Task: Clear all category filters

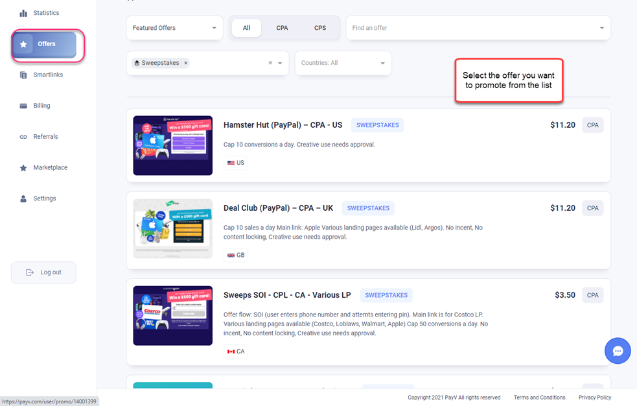Action: click(x=270, y=63)
